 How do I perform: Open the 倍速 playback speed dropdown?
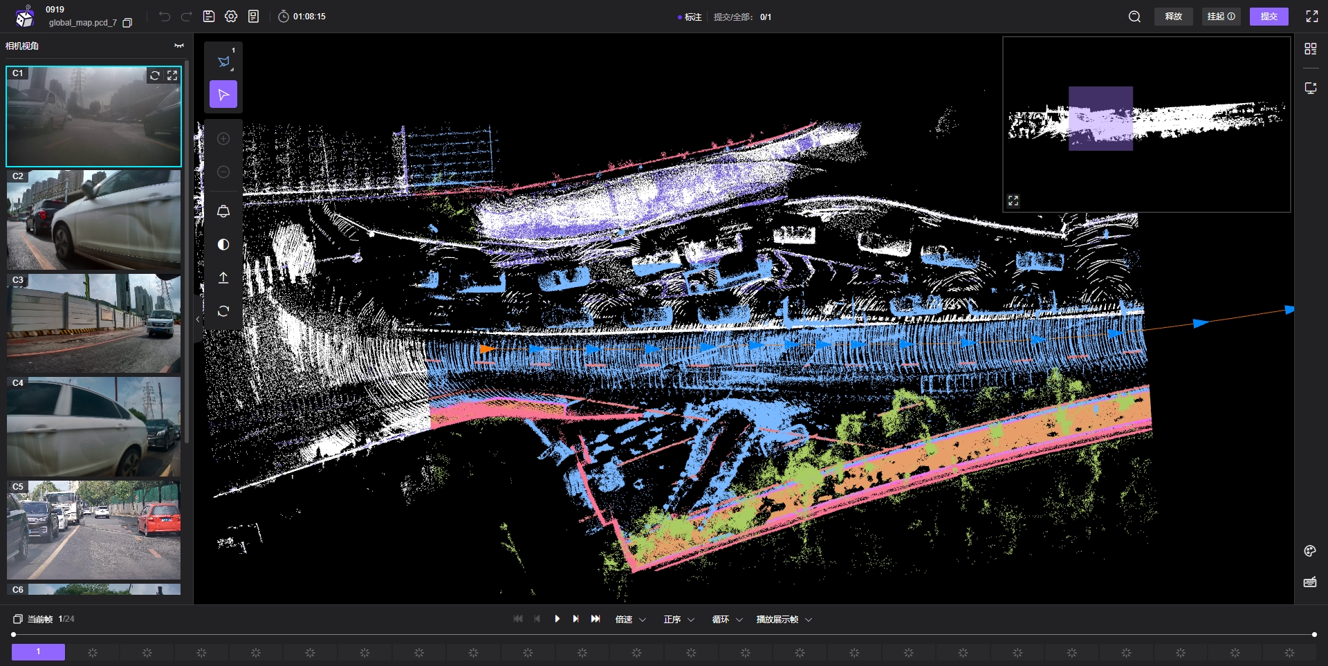[x=630, y=620]
